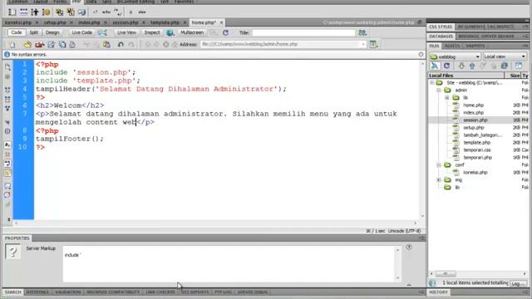Click the Paste clipboard icon

(106, 44)
